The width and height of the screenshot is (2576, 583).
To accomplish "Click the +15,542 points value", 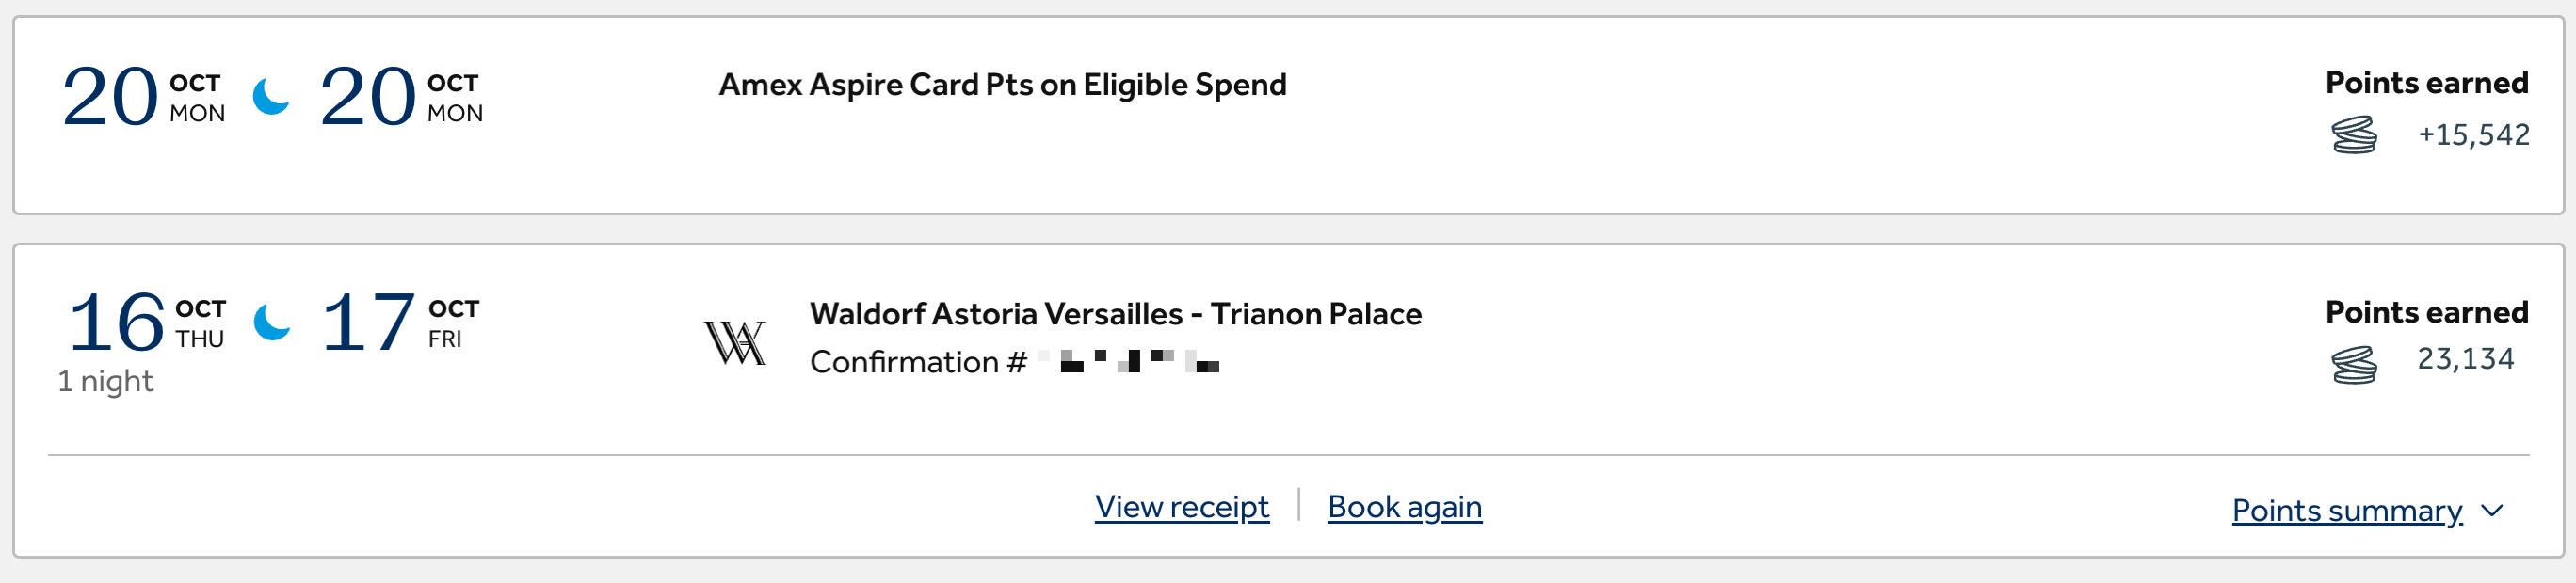I will click(x=2473, y=134).
